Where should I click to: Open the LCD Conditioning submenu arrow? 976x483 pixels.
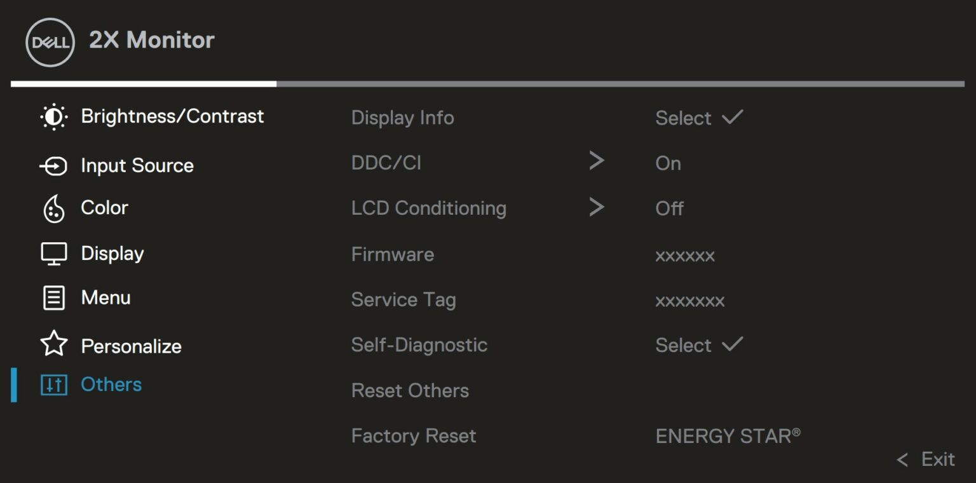[x=596, y=207]
